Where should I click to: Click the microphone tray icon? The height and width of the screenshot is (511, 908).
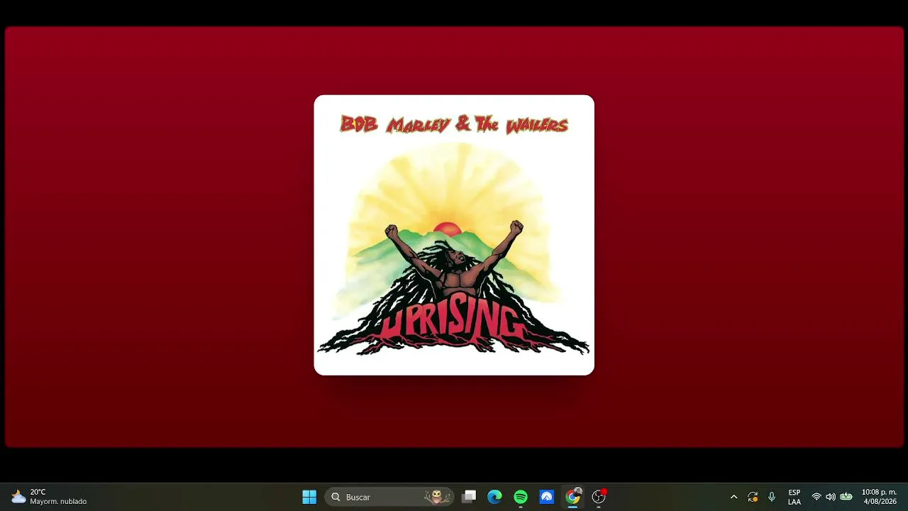pyautogui.click(x=772, y=497)
